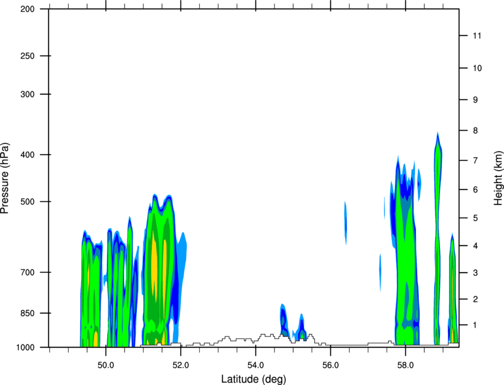Viewport: 504px width, 385px height.
Task: Click the 200 pressure tick label
Action: coord(27,9)
